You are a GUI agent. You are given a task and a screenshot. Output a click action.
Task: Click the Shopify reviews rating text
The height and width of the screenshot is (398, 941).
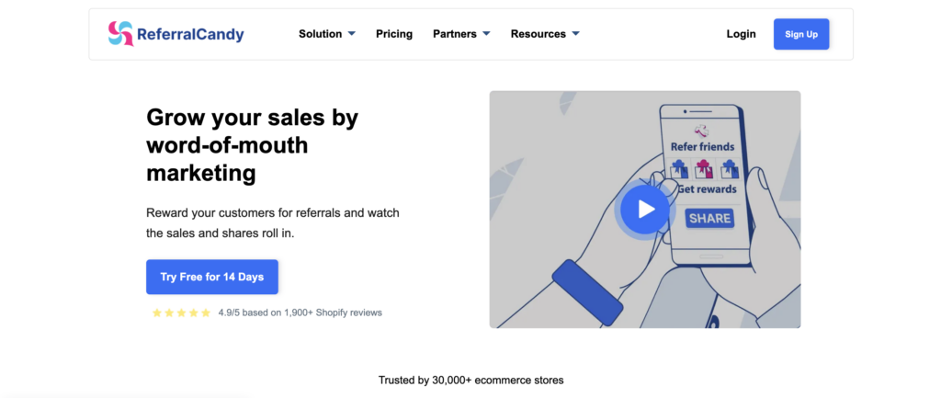300,313
